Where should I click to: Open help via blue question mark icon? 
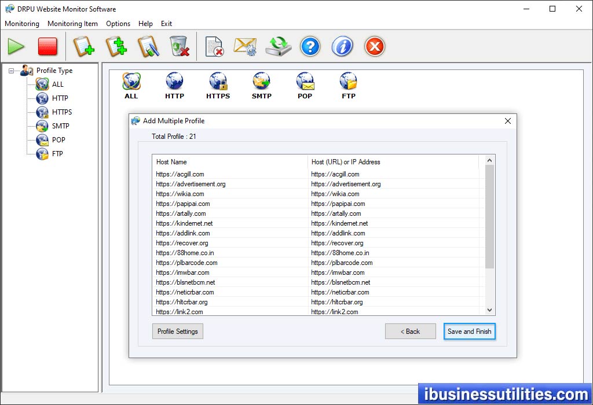click(310, 46)
